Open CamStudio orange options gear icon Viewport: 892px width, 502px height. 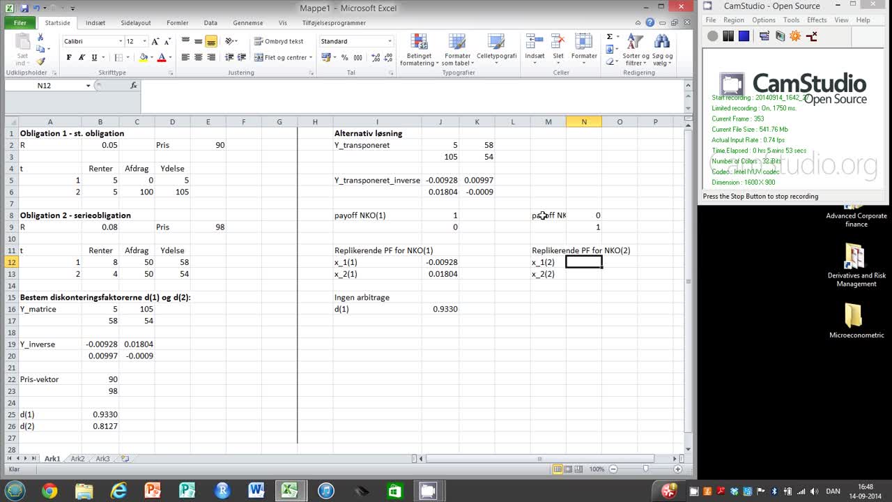[x=795, y=36]
